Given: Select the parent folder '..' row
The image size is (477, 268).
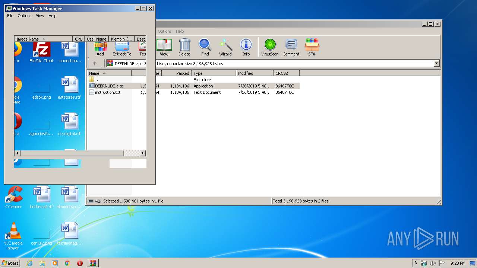Looking at the screenshot, I should 193,80.
